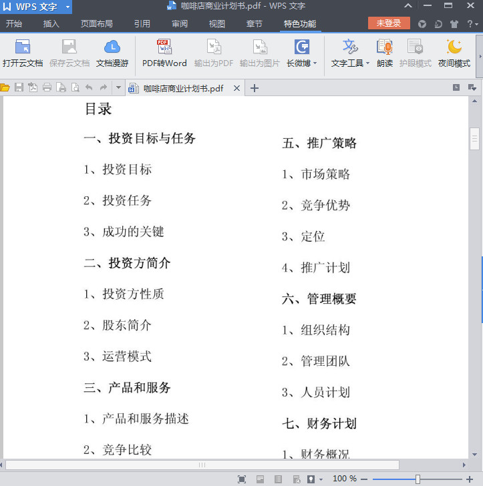The image size is (483, 486).
Task: Click the 未登录 login button
Action: [x=389, y=23]
